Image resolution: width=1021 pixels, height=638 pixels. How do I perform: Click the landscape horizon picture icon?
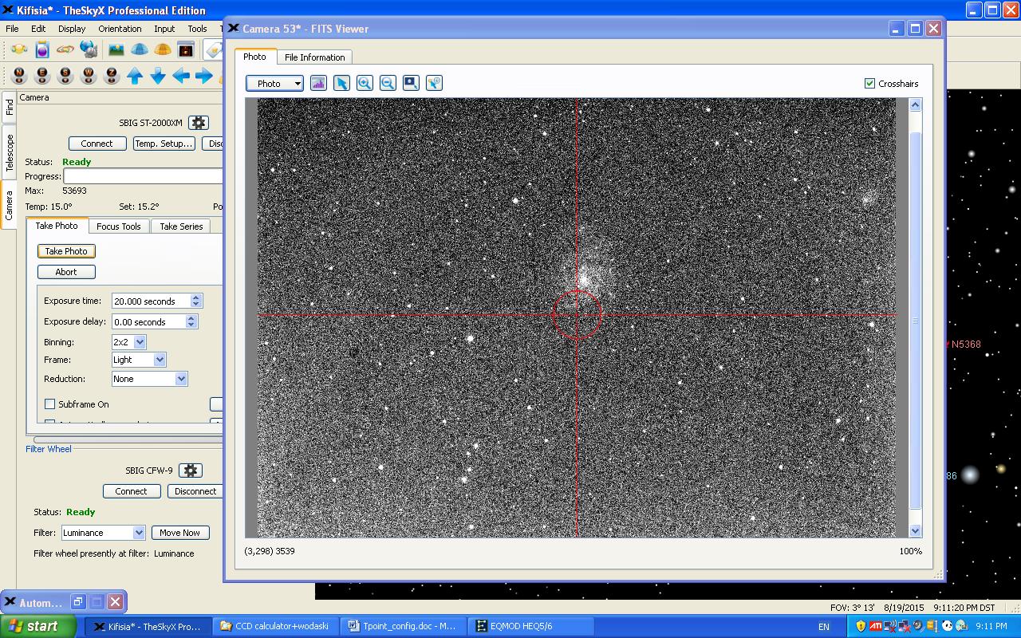click(116, 49)
